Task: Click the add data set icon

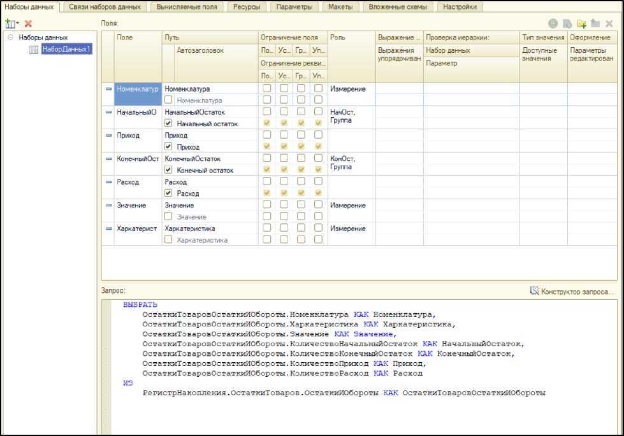Action: (x=9, y=23)
